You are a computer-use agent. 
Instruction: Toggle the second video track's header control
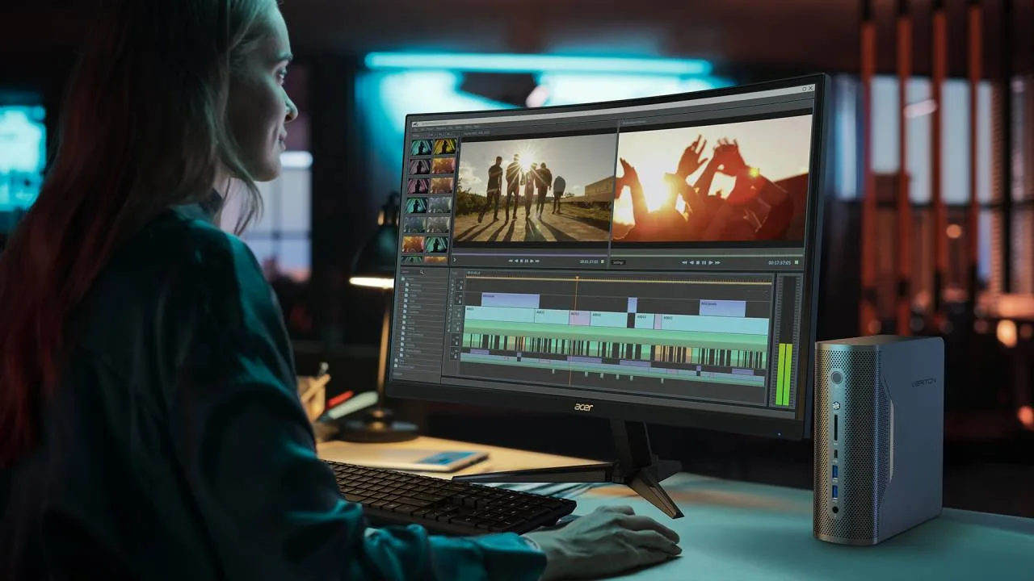click(x=459, y=299)
